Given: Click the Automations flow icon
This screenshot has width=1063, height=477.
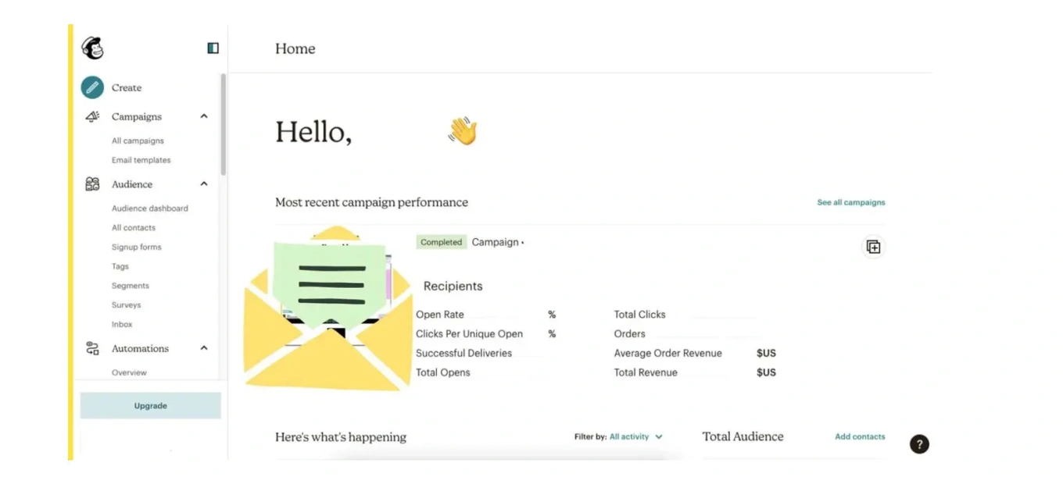Looking at the screenshot, I should click(x=92, y=348).
